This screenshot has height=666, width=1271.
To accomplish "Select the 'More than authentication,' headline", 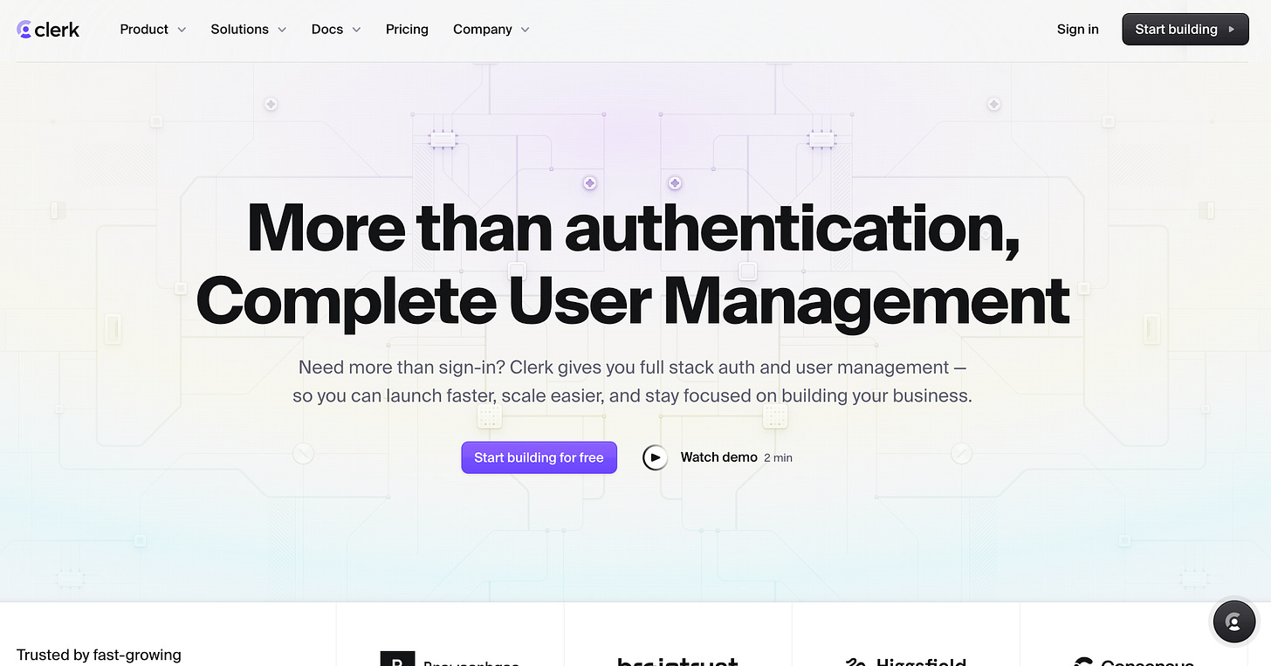I will point(634,228).
